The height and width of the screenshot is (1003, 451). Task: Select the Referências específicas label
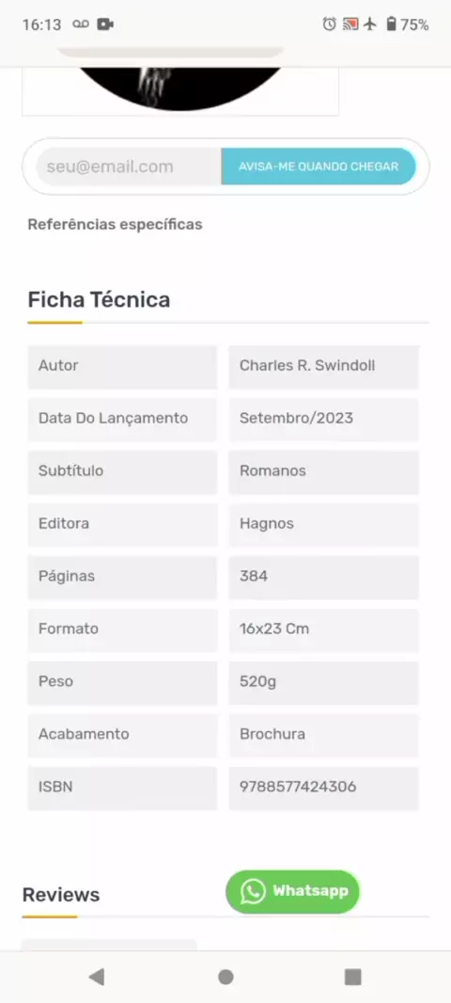(x=115, y=225)
